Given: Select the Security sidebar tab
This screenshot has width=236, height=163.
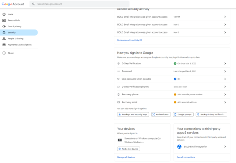Looking at the screenshot, I should click(19, 32).
